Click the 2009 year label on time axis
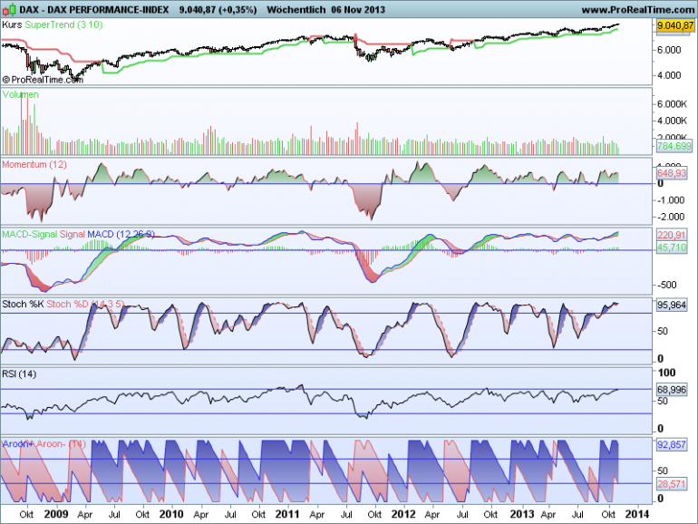 56,514
